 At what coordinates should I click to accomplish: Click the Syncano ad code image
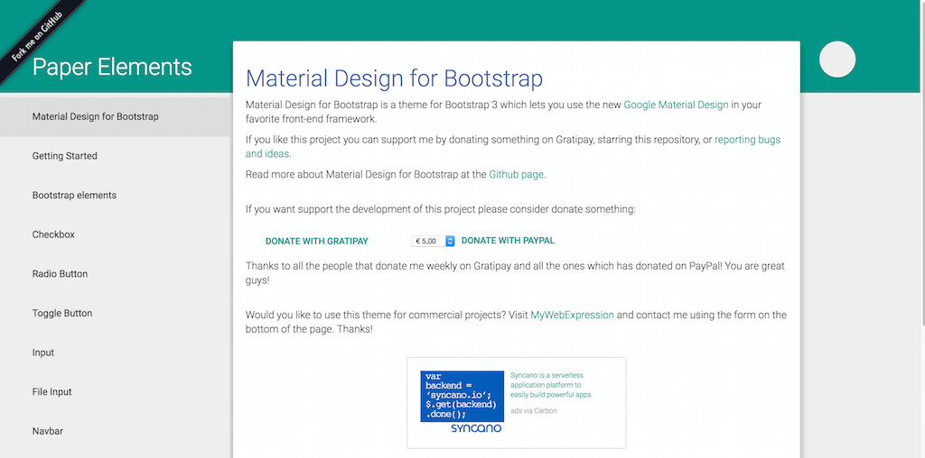tap(462, 401)
